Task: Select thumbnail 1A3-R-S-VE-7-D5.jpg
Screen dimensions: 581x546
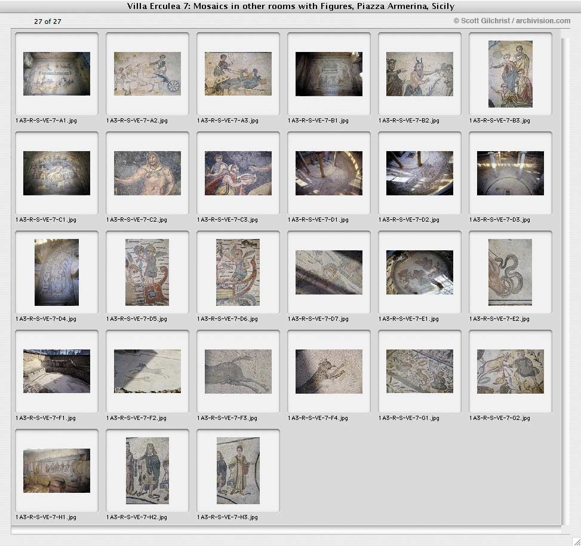Action: pyautogui.click(x=147, y=272)
